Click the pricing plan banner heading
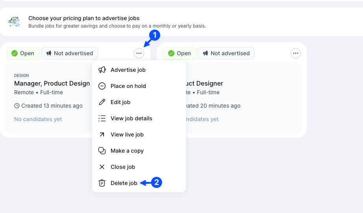Image resolution: width=363 pixels, height=213 pixels. (x=84, y=18)
